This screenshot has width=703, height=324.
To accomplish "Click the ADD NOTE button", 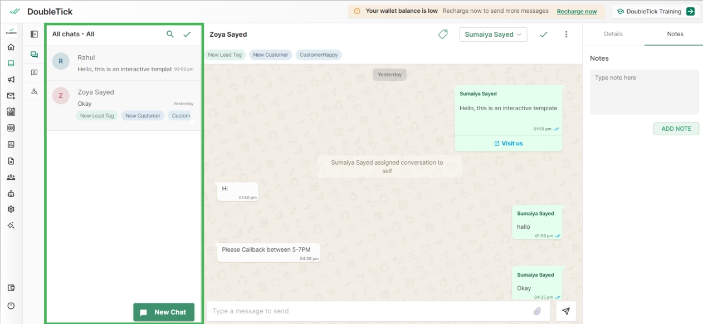I will [676, 129].
